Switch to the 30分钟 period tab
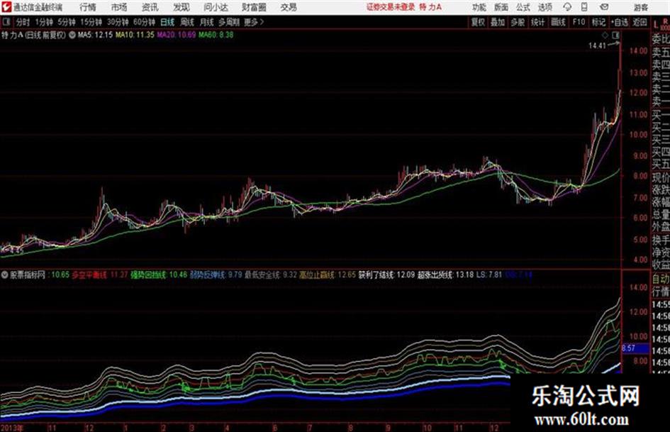 (118, 22)
